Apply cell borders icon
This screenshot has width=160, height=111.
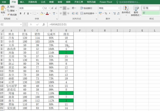35,13
